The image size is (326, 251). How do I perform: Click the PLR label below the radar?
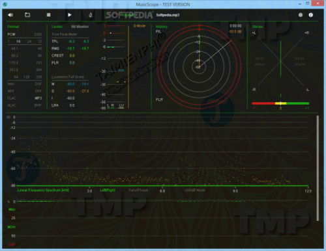pos(159,99)
